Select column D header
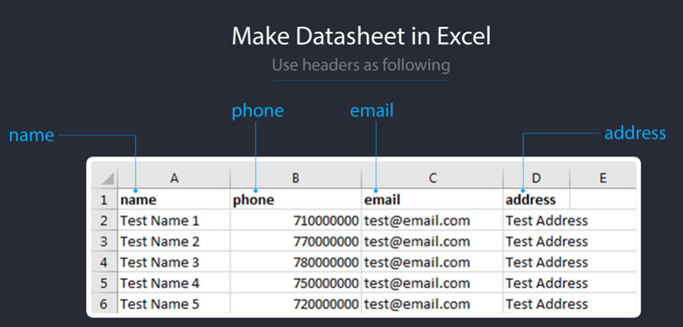Screen dimensions: 683x327 coord(537,177)
